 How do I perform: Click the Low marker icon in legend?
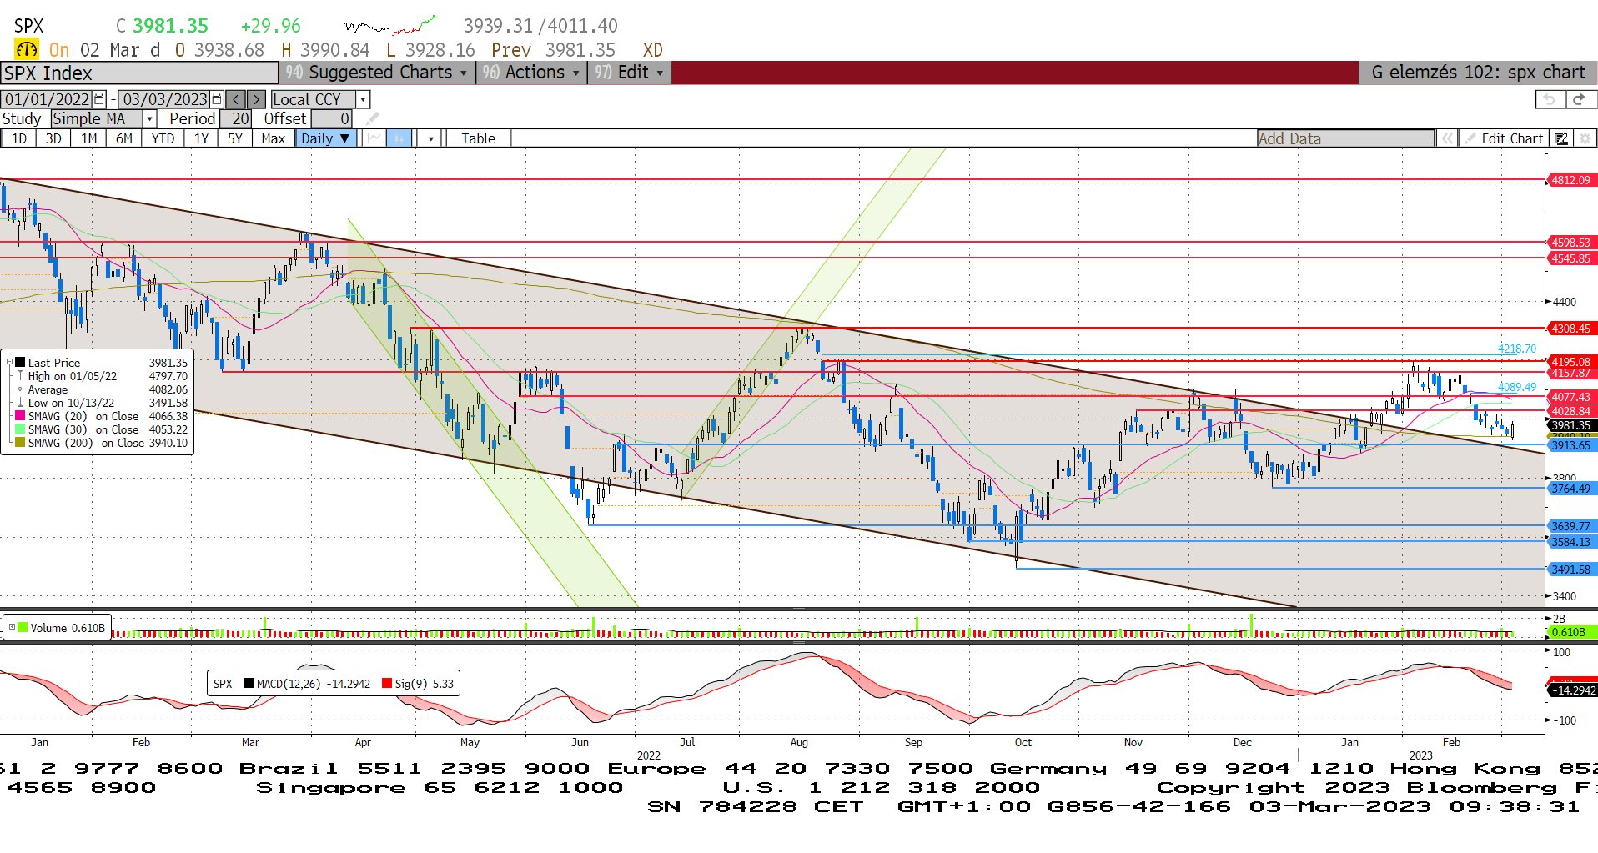(x=20, y=403)
